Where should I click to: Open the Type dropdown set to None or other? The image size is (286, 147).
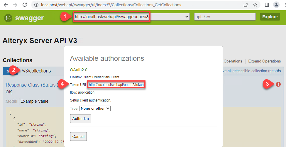click(95, 108)
